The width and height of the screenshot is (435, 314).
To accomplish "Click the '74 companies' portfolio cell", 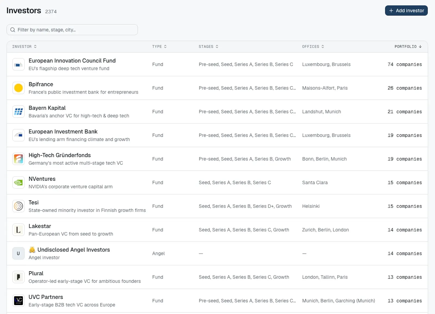I will 405,64.
